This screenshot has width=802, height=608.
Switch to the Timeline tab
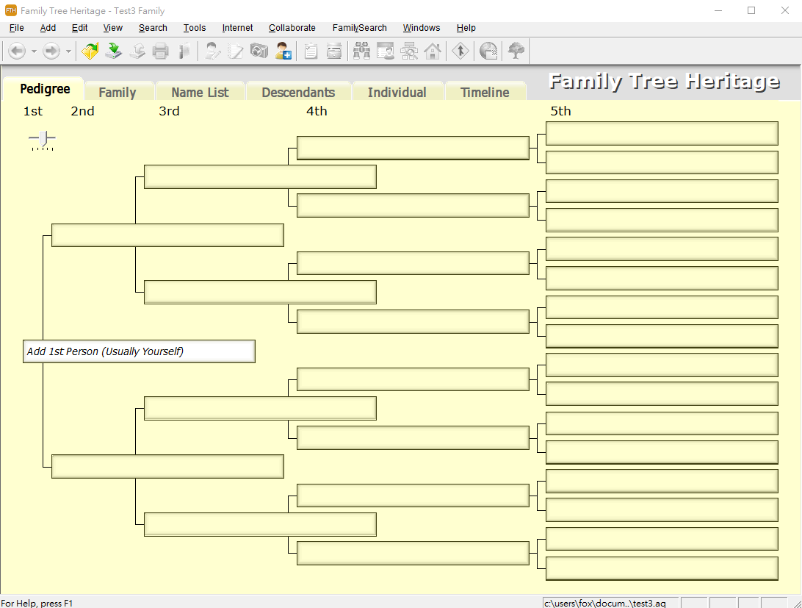pyautogui.click(x=485, y=92)
